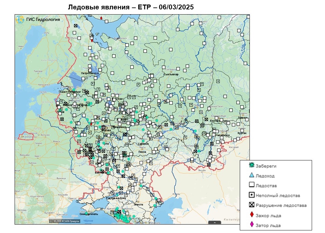Click the Санкт-Петербург city label
Viewport: 325px width, 233px height.
click(70, 92)
